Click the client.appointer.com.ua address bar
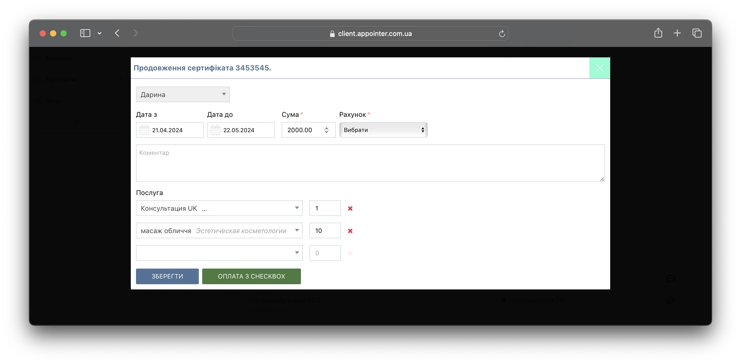This screenshot has width=741, height=364. coord(370,33)
